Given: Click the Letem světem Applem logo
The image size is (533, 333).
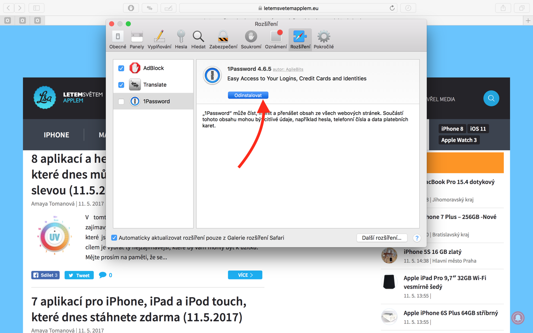Looking at the screenshot, I should (68, 97).
